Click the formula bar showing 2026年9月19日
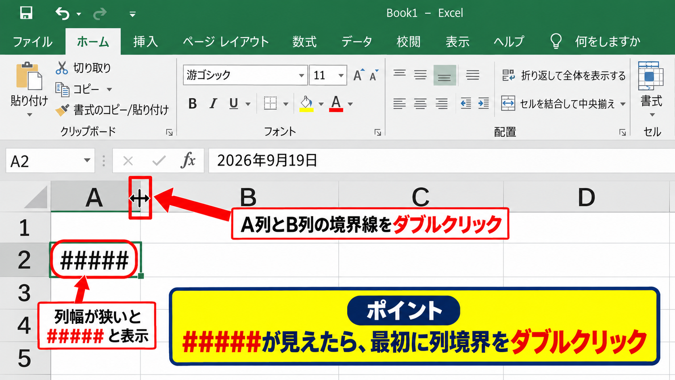The height and width of the screenshot is (380, 675). click(x=442, y=161)
